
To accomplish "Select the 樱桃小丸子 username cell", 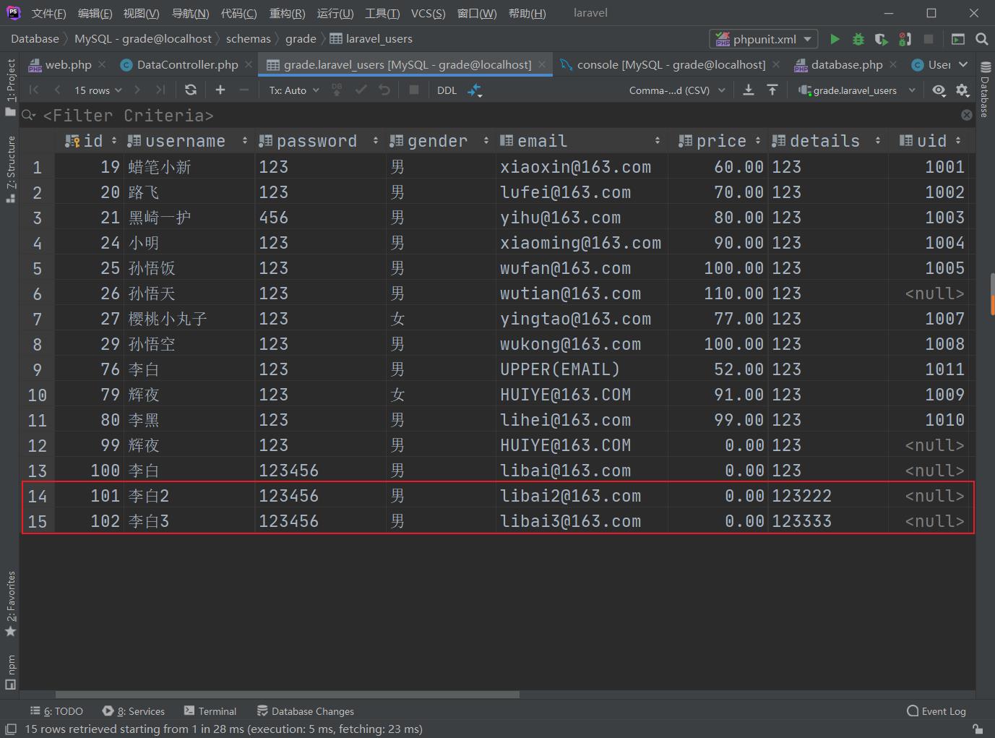I will coord(190,319).
